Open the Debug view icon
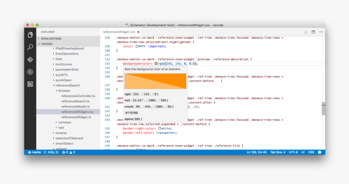 click(x=30, y=72)
